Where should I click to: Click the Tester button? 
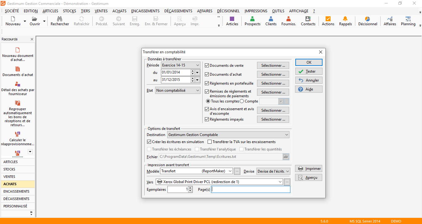click(x=309, y=71)
